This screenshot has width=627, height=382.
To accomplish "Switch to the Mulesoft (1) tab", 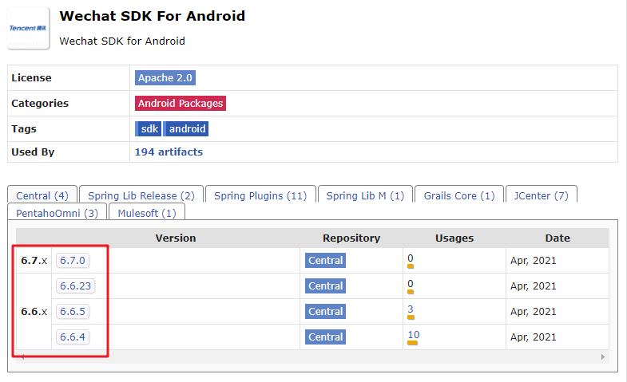I will pos(147,213).
